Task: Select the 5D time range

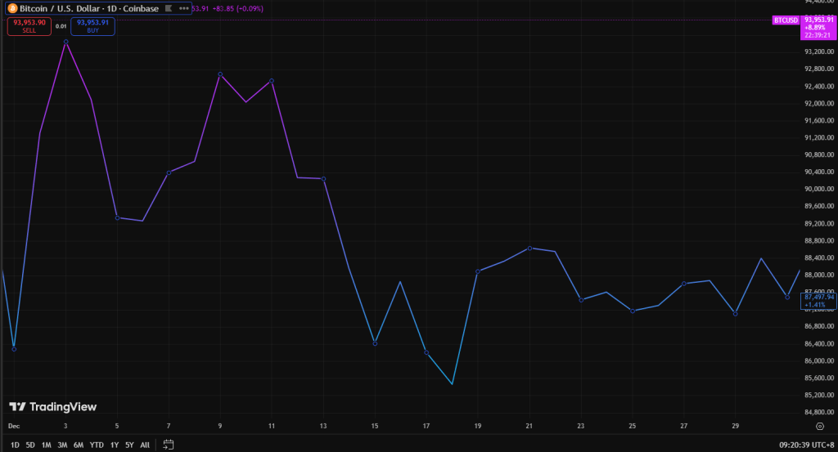Action: pos(30,445)
